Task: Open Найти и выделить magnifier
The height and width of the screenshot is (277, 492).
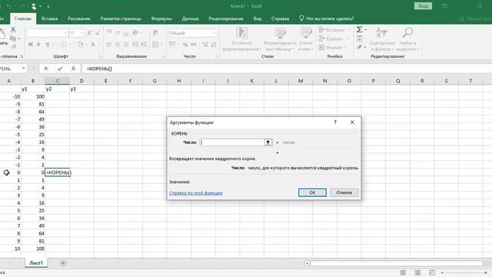Action: click(x=407, y=39)
